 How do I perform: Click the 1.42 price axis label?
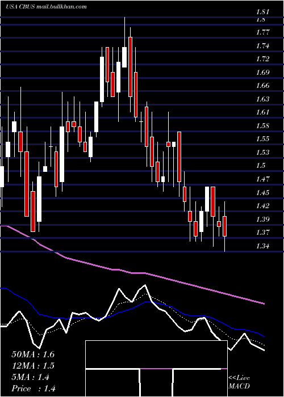(x=262, y=205)
